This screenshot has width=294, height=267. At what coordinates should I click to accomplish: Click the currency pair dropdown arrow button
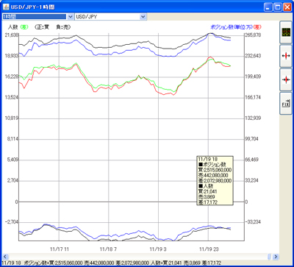point(143,16)
